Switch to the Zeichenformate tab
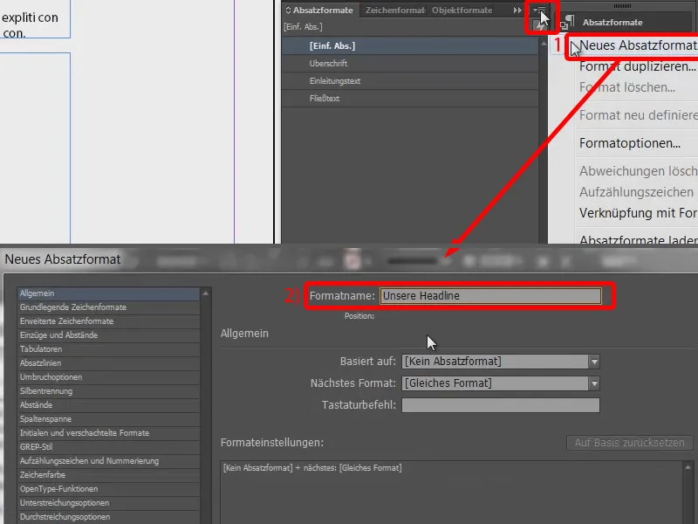This screenshot has width=698, height=524. (395, 10)
